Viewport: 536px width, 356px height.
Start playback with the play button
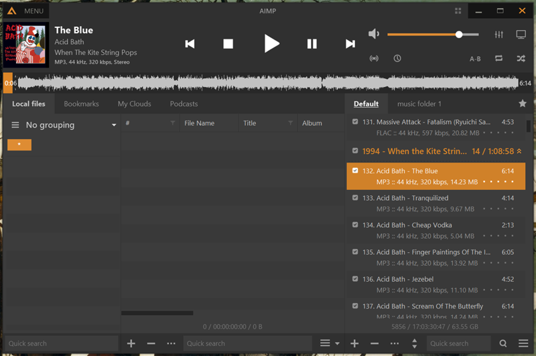click(272, 43)
